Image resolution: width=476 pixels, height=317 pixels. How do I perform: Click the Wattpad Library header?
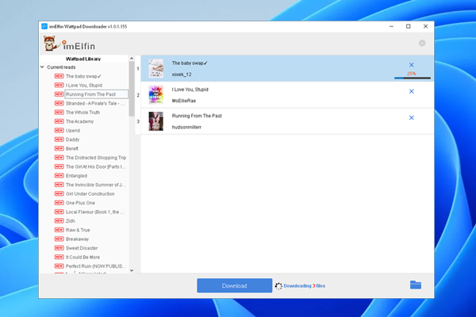83,59
